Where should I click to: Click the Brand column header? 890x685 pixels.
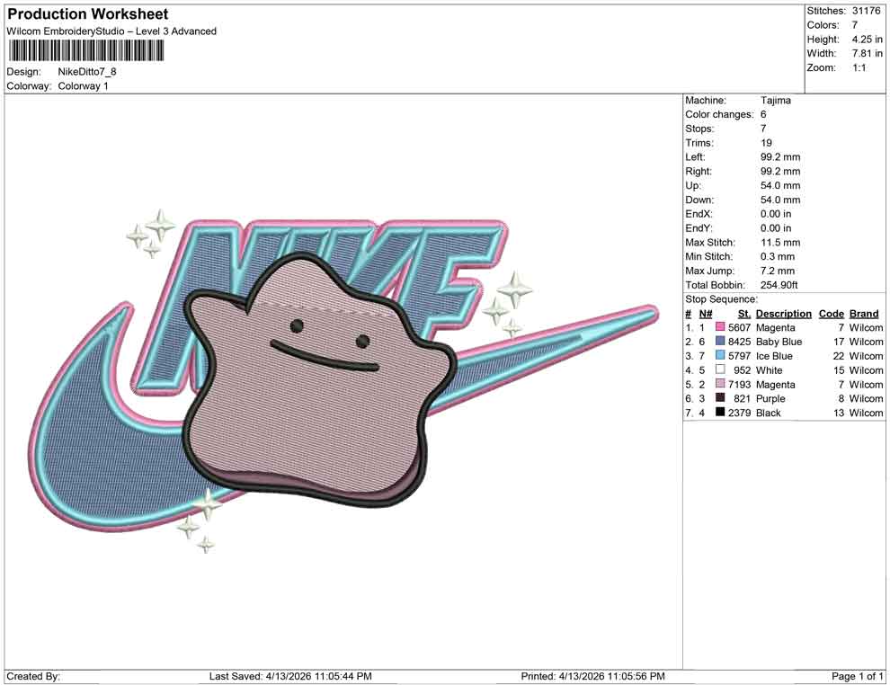[x=863, y=313]
